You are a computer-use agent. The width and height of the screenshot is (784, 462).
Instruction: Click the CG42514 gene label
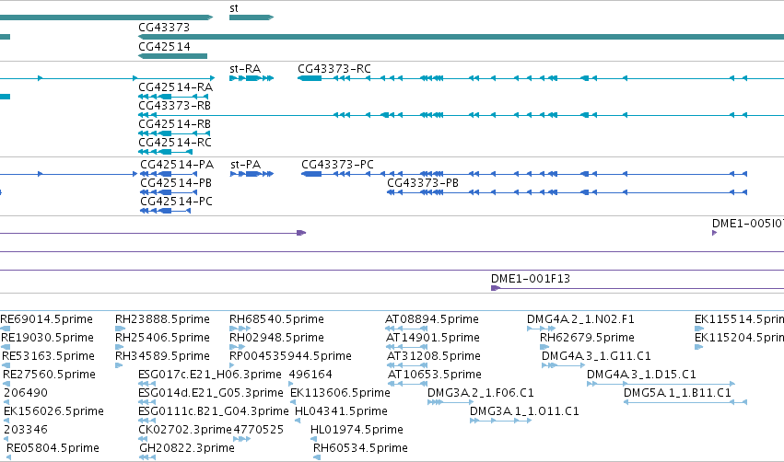click(x=165, y=47)
